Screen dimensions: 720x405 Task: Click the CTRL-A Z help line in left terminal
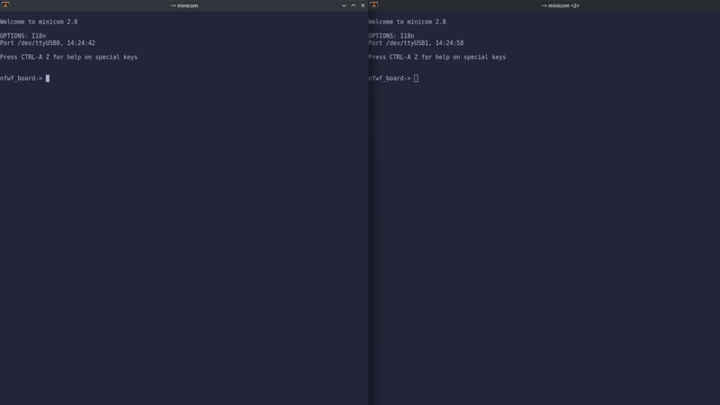click(68, 57)
